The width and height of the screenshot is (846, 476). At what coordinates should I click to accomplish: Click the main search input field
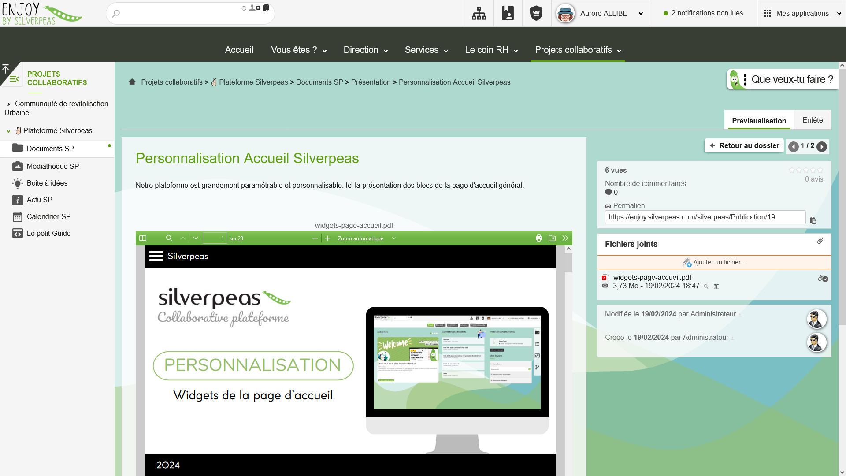pyautogui.click(x=190, y=14)
